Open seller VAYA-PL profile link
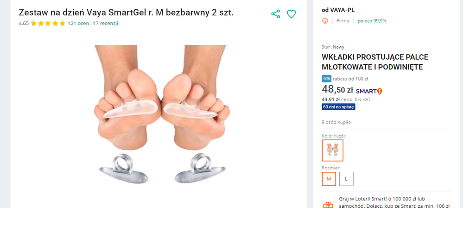Viewport: 463px width, 249px height. point(342,10)
